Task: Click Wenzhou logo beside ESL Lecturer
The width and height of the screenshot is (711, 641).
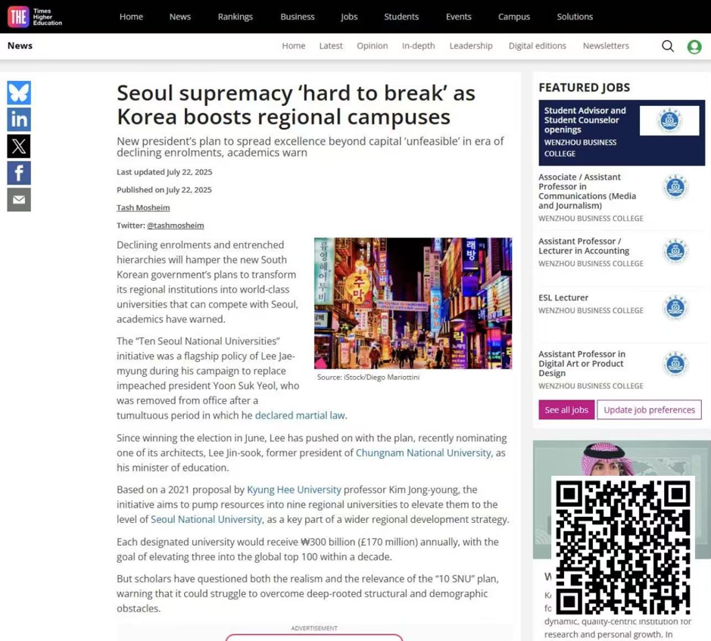Action: coord(675,308)
